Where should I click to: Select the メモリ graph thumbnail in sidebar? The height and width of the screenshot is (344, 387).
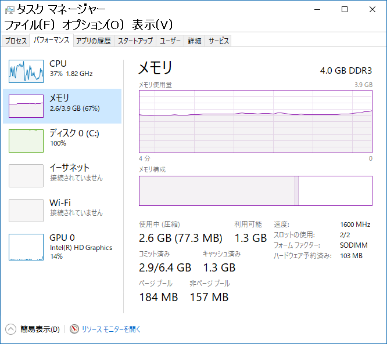pos(26,106)
